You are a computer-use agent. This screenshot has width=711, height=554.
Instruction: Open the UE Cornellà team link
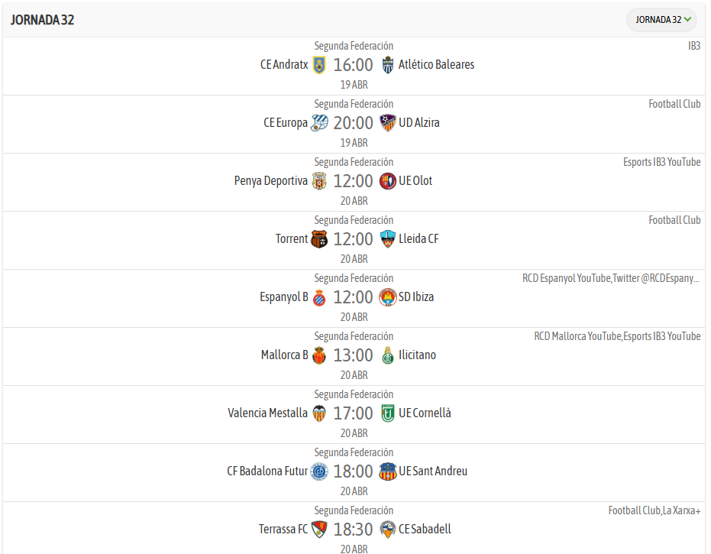point(425,413)
